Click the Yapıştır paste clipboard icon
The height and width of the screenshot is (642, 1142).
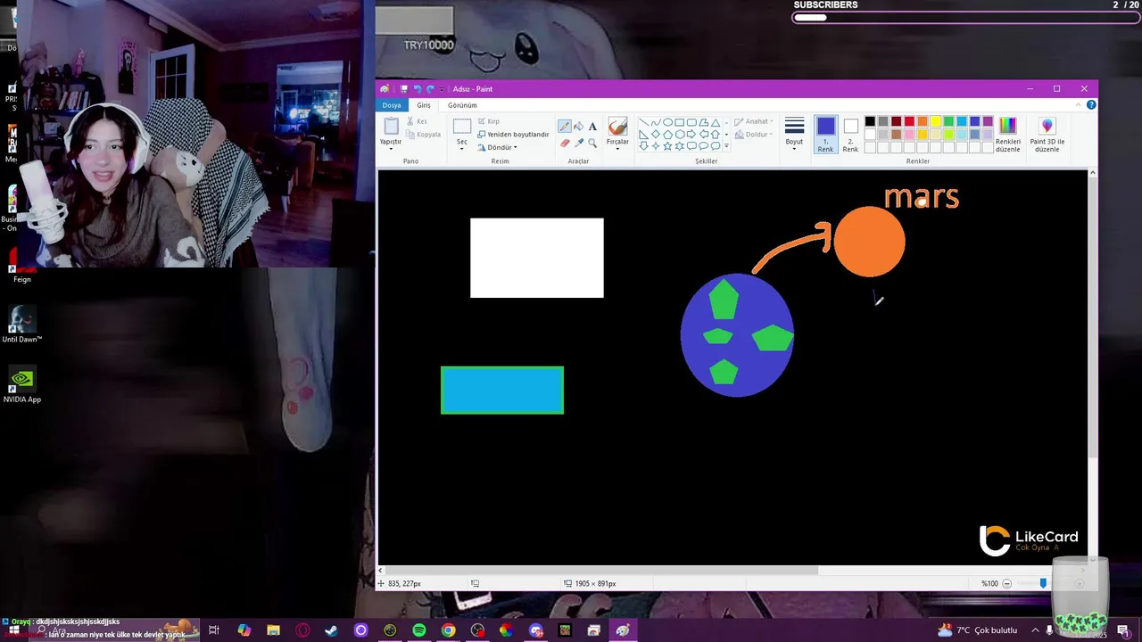(391, 127)
